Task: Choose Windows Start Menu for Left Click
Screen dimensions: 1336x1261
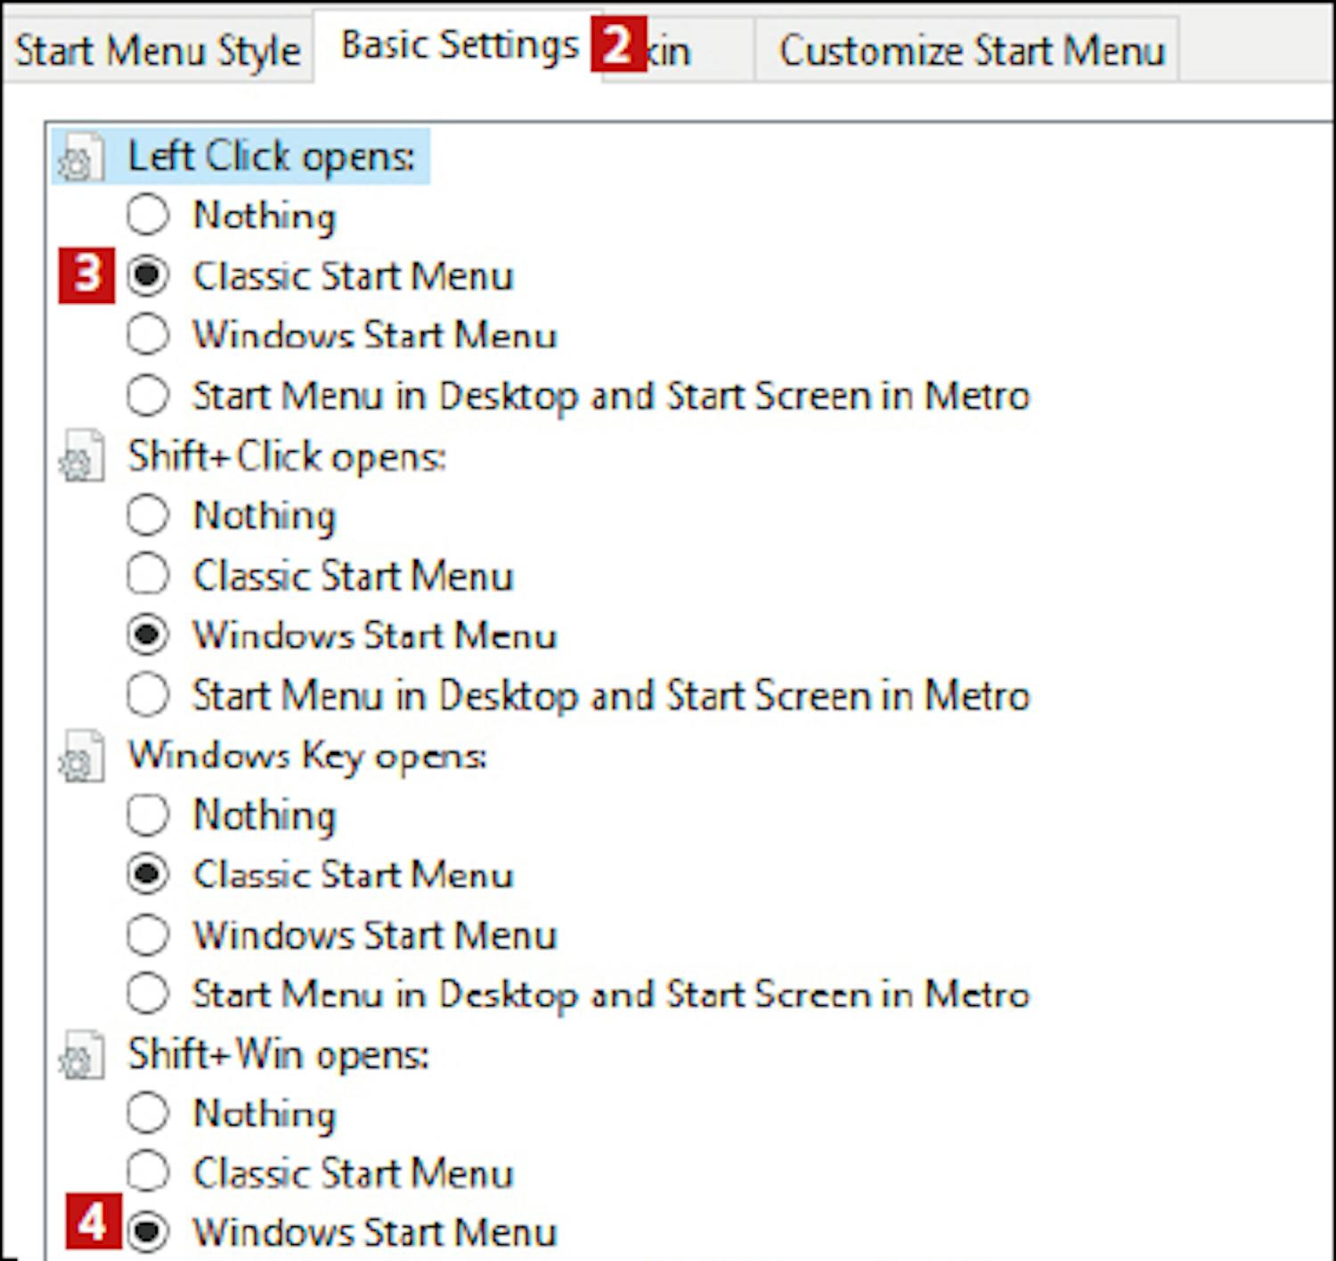Action: tap(147, 335)
